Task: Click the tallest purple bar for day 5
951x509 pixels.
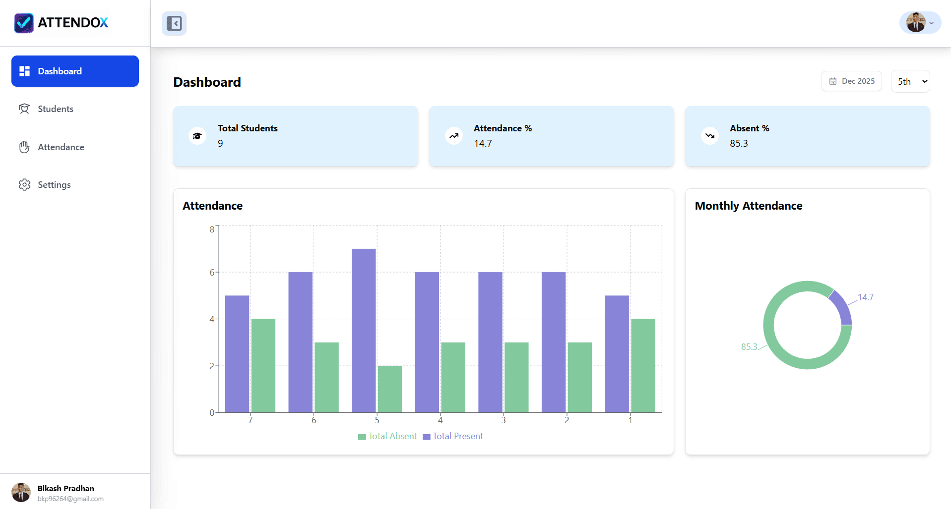Action: (364, 330)
